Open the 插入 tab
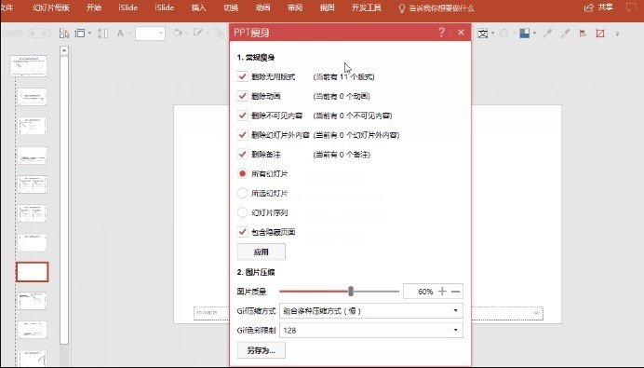Screen dimensions: 644x368 click(199, 7)
